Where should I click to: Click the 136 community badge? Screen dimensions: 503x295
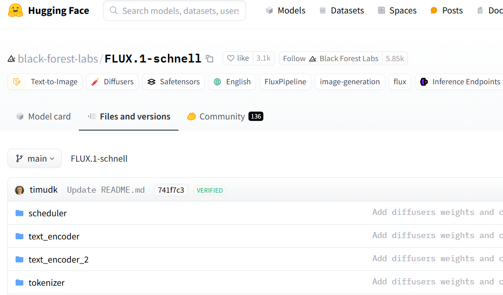tap(255, 116)
